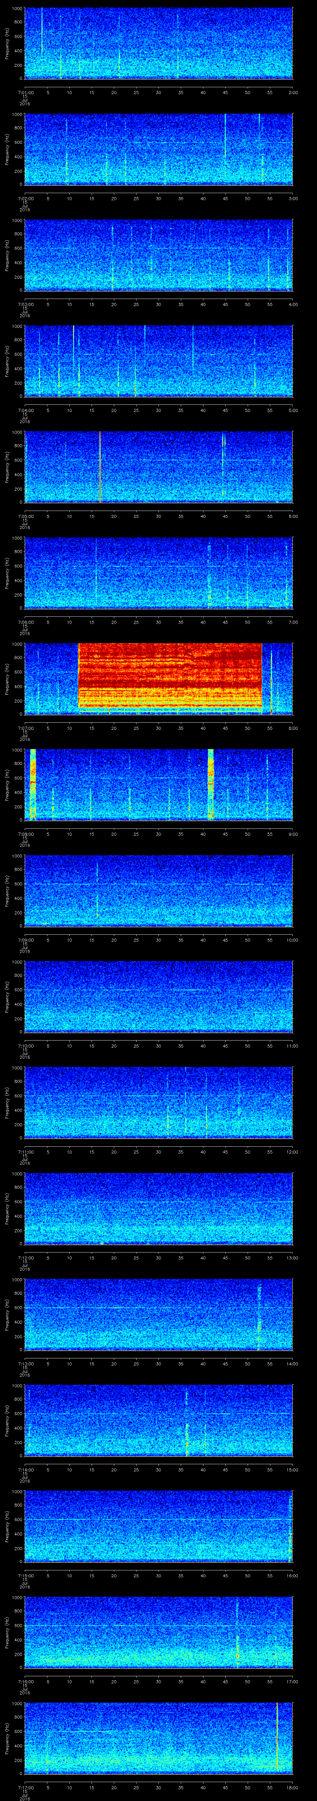This screenshot has height=1801, width=317.
Task: Open the 7:12:00 spectrogram panel
Action: click(x=158, y=1208)
